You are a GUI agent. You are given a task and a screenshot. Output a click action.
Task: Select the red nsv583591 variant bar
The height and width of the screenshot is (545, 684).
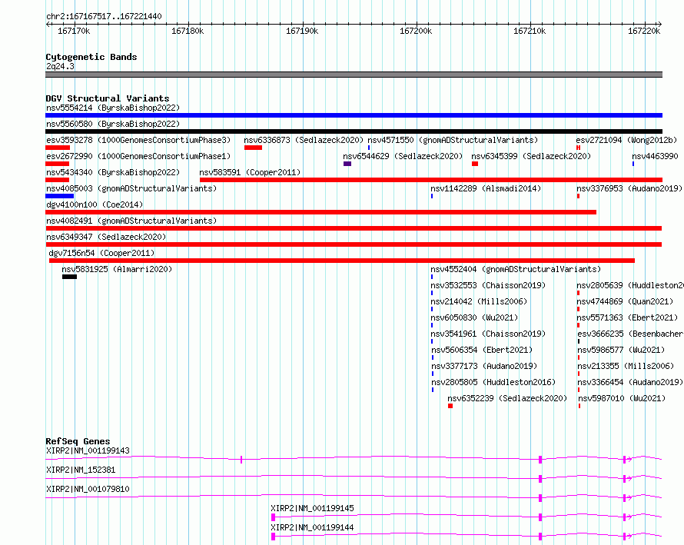[431, 180]
